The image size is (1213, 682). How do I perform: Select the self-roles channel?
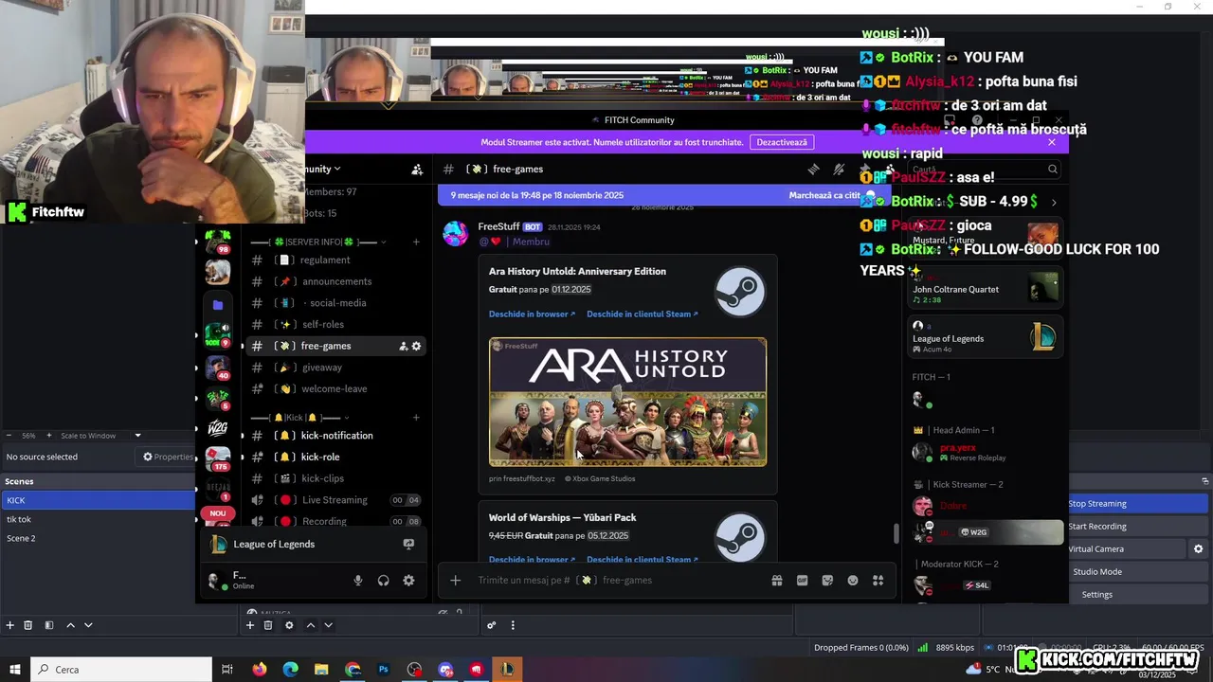point(335,325)
